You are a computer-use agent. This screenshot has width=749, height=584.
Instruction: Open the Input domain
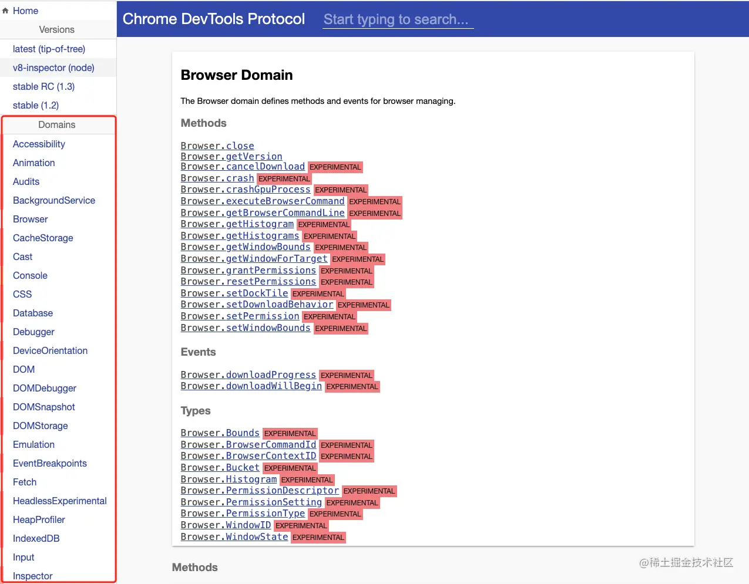click(x=23, y=557)
